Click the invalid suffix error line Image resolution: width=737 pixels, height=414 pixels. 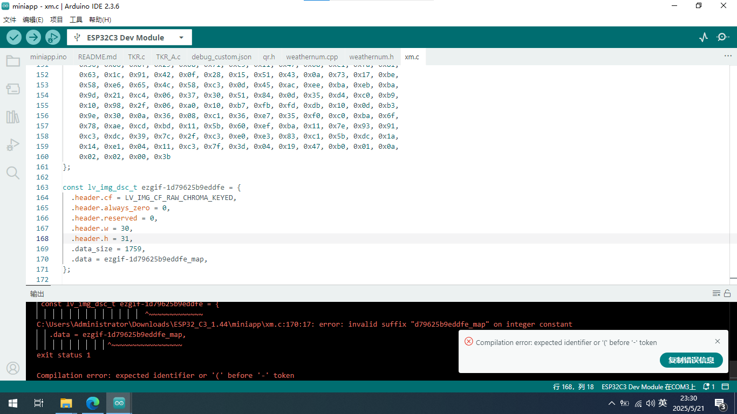(x=304, y=324)
